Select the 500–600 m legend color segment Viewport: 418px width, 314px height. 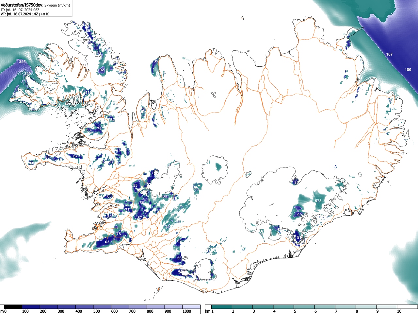[x=102, y=307]
